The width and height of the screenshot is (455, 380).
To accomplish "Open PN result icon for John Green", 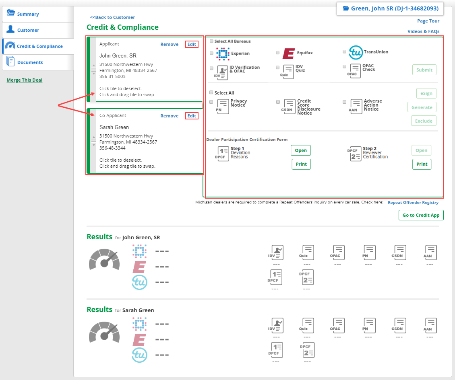I will pos(369,252).
